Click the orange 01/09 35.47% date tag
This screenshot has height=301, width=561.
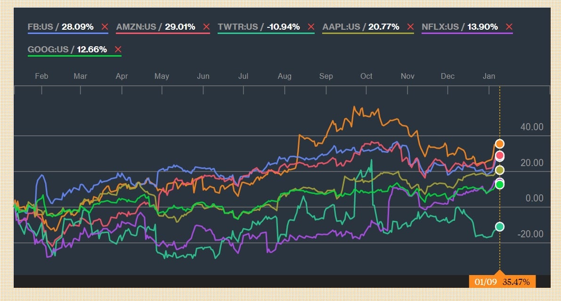click(x=502, y=282)
